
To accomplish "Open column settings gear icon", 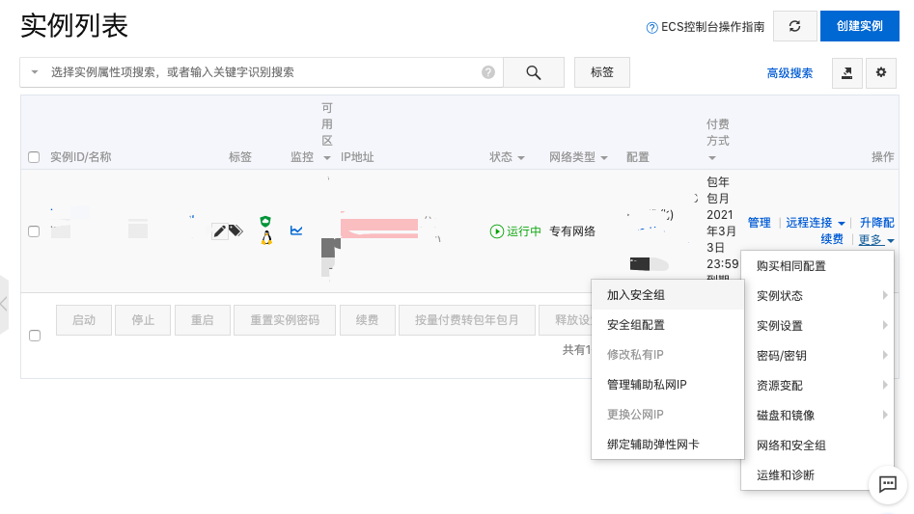I will coord(881,72).
